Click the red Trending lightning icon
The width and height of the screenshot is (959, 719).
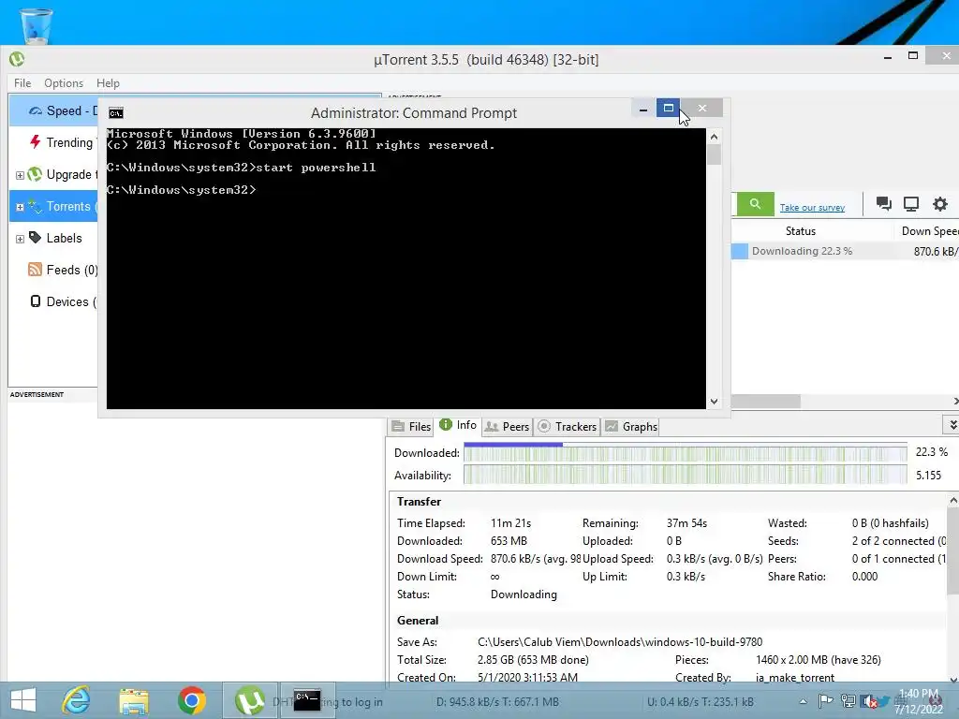pyautogui.click(x=36, y=142)
